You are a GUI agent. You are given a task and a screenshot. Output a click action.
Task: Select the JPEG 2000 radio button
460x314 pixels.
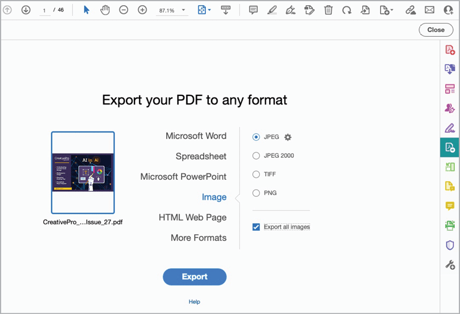256,156
